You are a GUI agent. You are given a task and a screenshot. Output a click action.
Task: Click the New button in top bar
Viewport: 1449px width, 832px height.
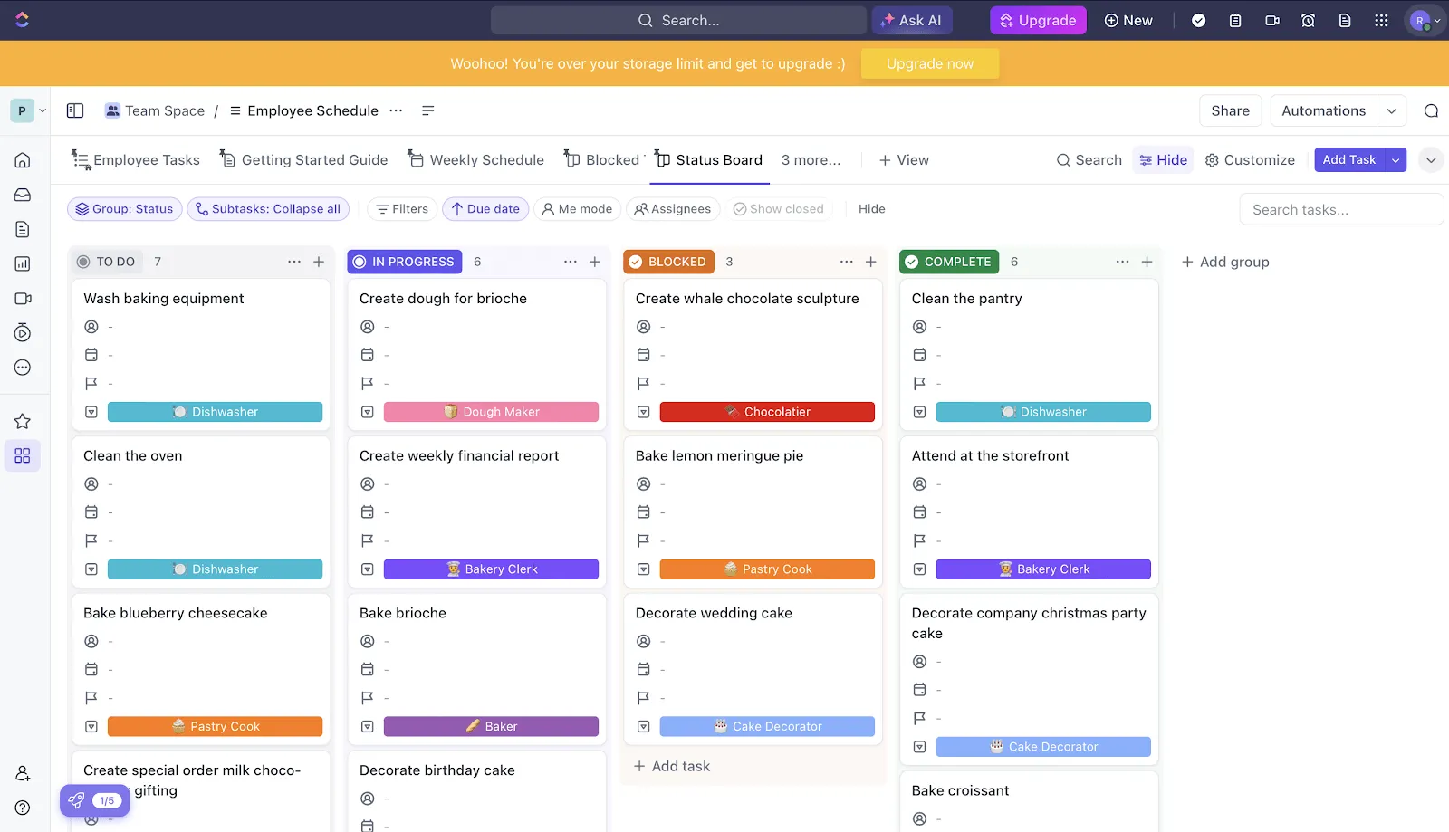[1128, 20]
